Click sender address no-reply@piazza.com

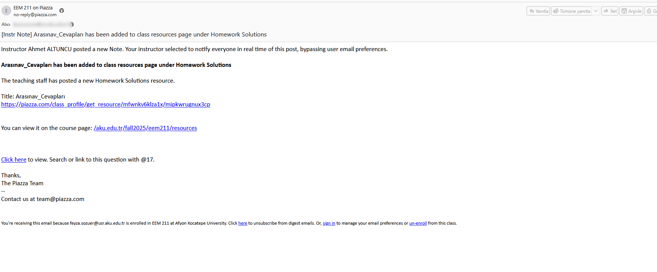(35, 15)
